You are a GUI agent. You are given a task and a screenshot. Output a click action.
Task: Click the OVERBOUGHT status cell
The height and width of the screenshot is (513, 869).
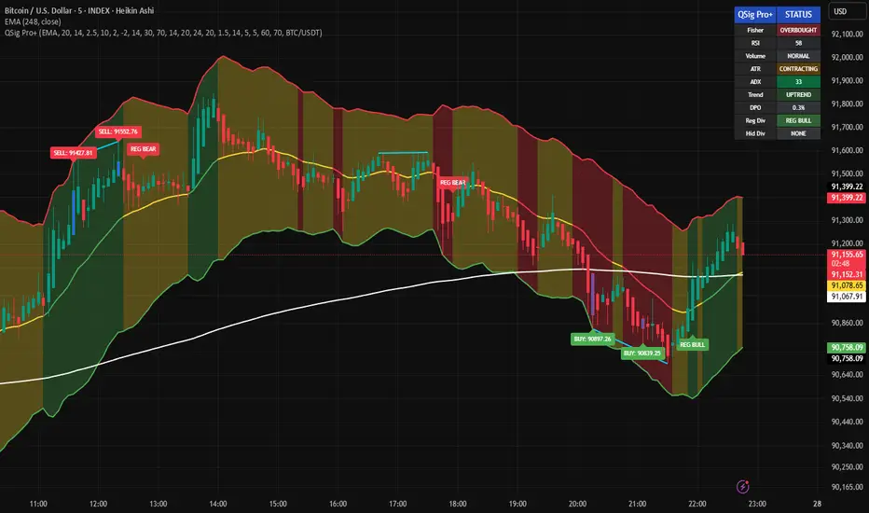[798, 30]
